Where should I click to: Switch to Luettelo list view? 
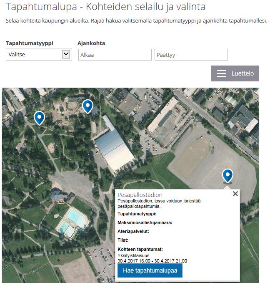(235, 73)
